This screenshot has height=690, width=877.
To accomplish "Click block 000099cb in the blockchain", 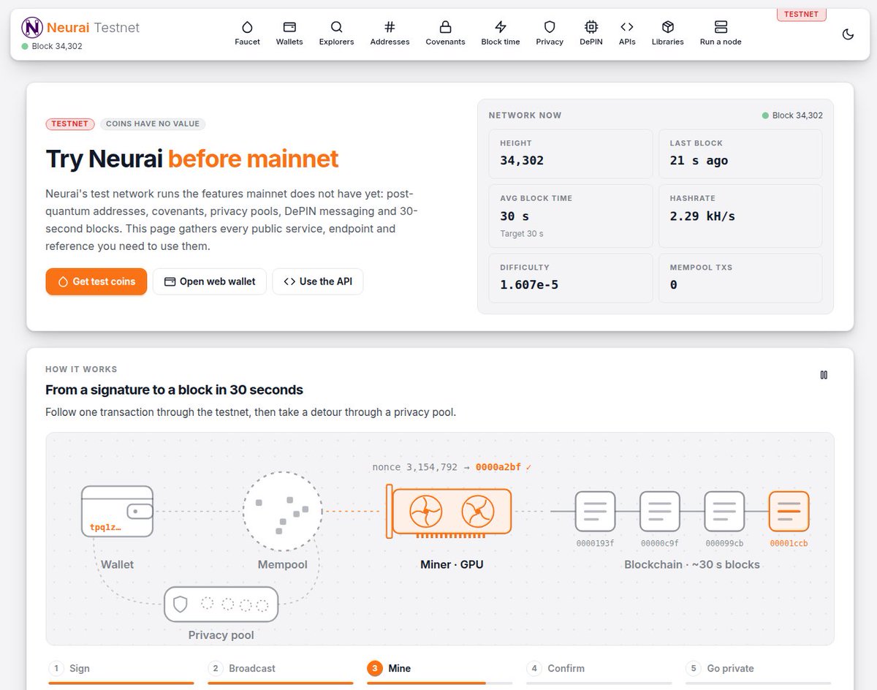I will [x=724, y=511].
